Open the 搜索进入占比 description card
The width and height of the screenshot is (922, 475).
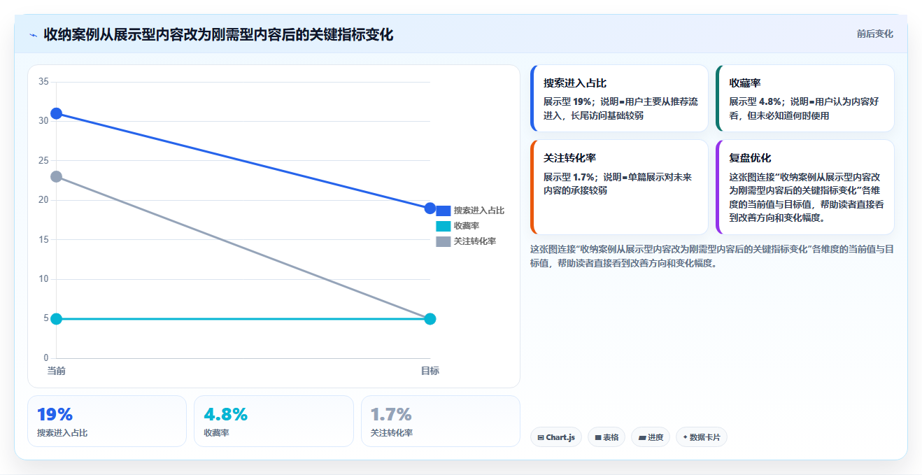pyautogui.click(x=620, y=99)
